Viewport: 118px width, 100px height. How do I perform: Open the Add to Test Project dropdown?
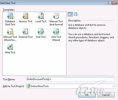[x=113, y=86]
